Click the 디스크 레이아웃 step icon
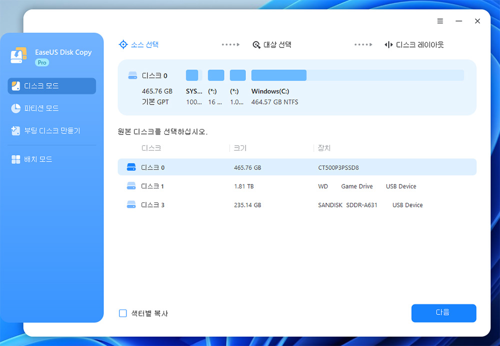This screenshot has height=346, width=500. coord(388,44)
